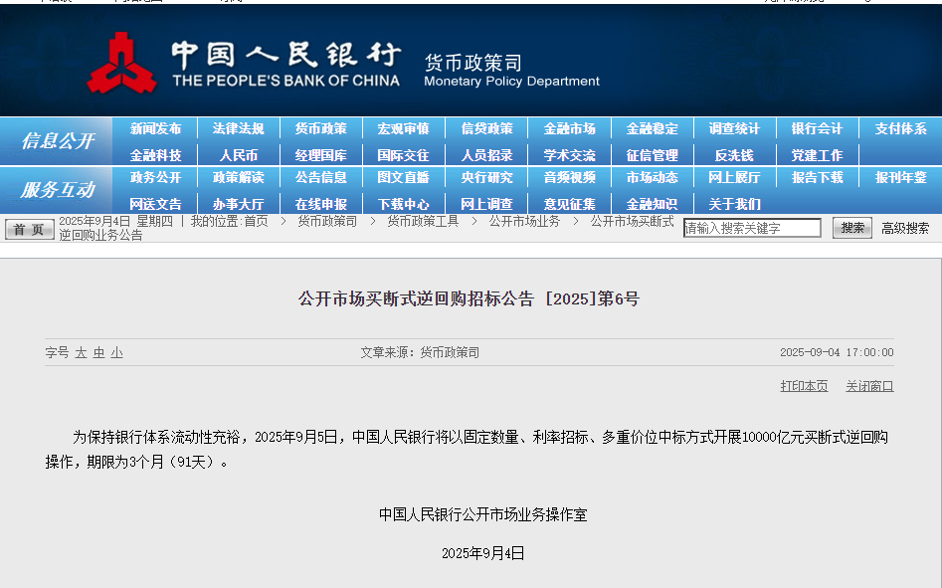Screen dimensions: 942x588
Task: Open 网送文告 navigation item
Action: click(x=155, y=204)
